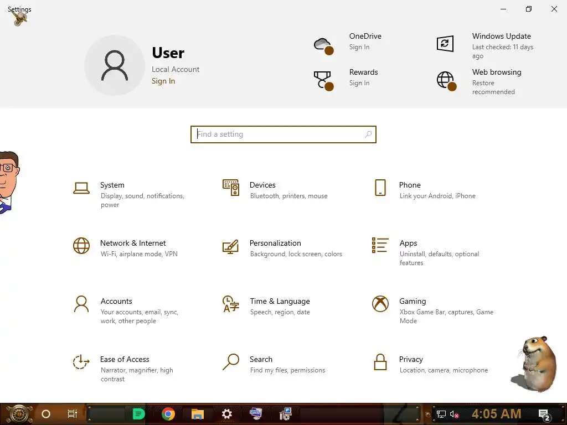567x425 pixels.
Task: Click the 'Speech, region, date' description
Action: point(280,312)
